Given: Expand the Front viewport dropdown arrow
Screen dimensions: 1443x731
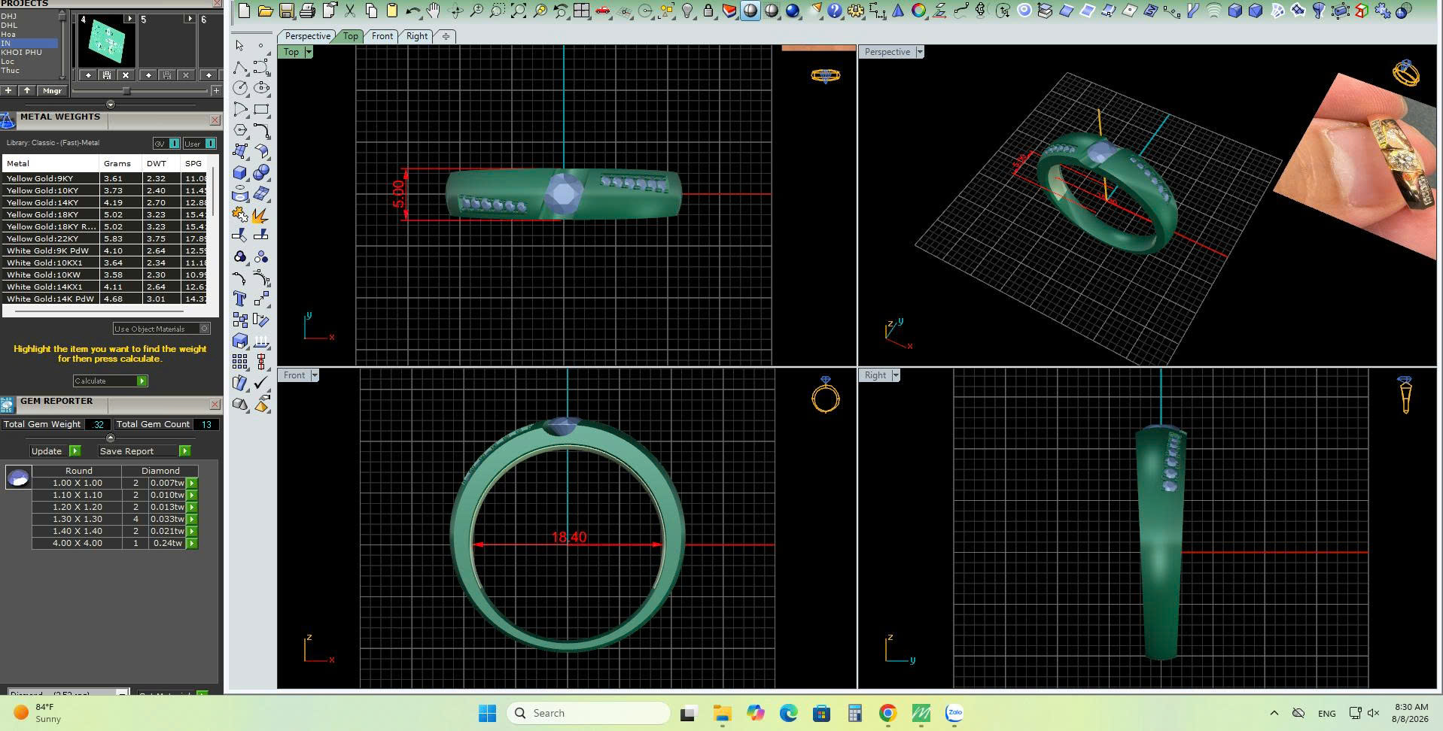Looking at the screenshot, I should tap(315, 375).
